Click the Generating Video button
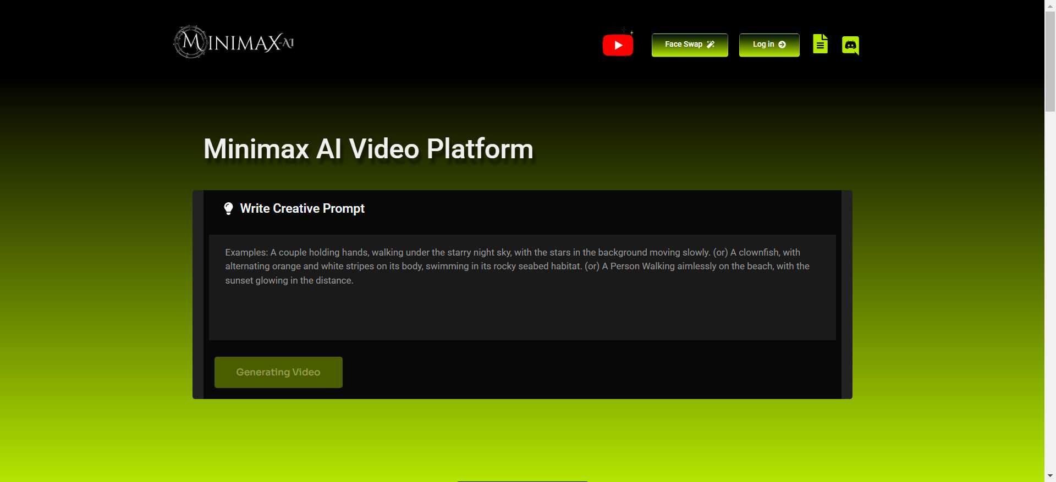The image size is (1056, 482). click(278, 372)
